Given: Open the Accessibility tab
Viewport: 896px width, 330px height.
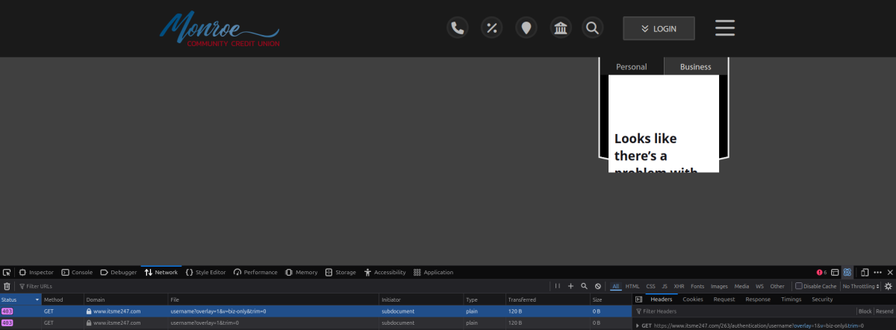Looking at the screenshot, I should click(385, 272).
